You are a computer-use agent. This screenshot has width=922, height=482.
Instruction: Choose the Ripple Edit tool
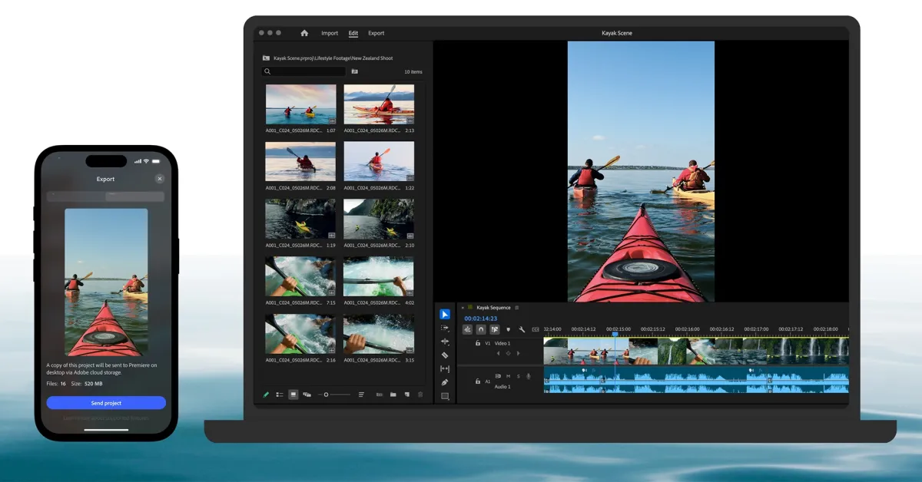[x=445, y=342]
